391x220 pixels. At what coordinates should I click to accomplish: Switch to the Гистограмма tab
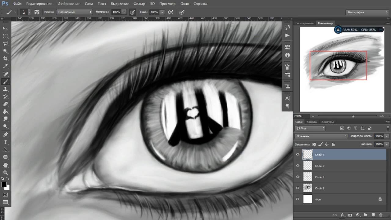tap(304, 23)
